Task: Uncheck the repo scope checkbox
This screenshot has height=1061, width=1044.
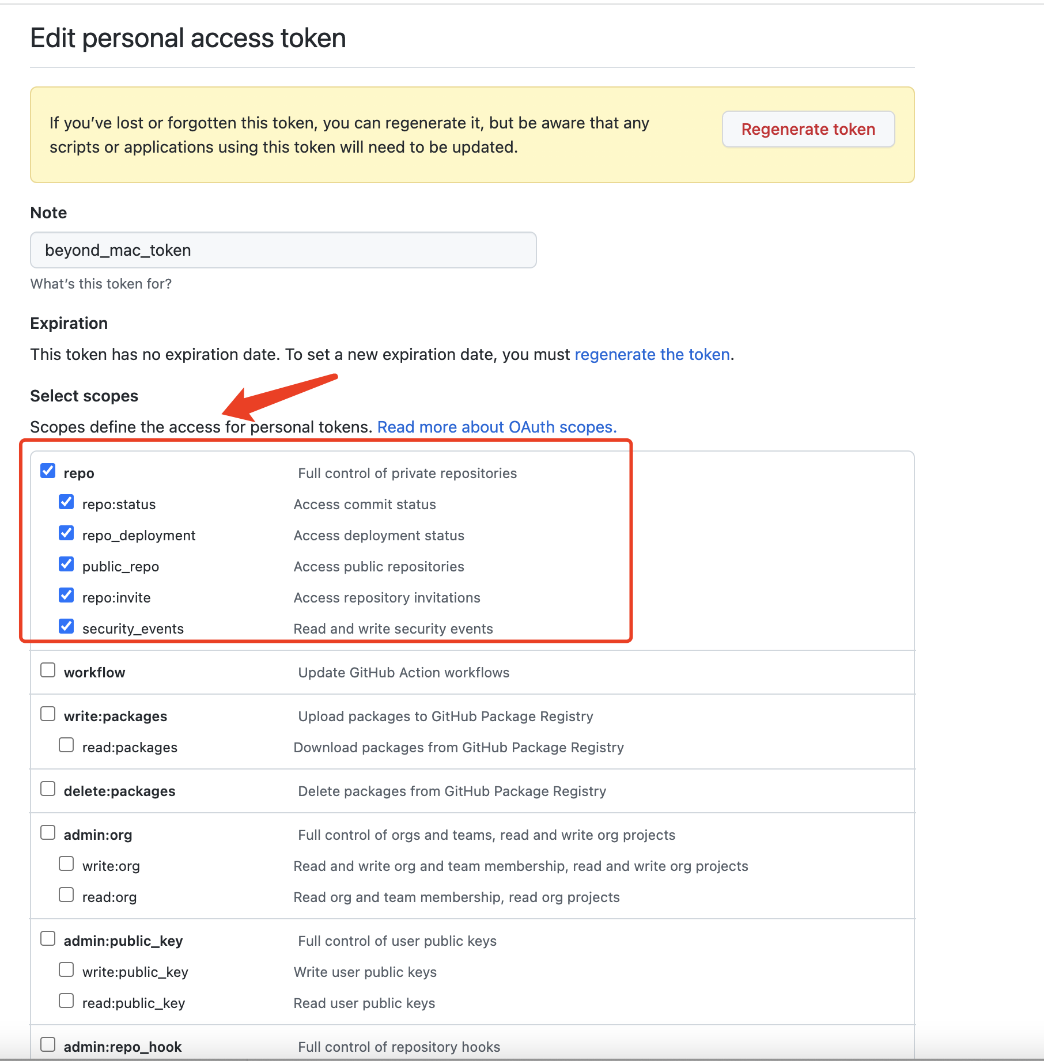Action: pyautogui.click(x=48, y=471)
